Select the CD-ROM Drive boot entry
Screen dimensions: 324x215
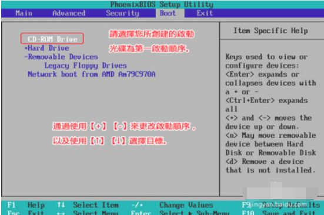coord(52,39)
